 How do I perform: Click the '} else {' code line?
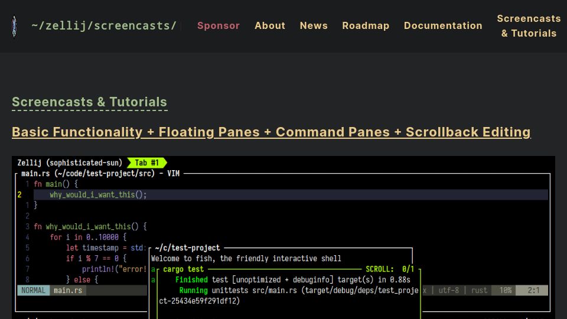(x=82, y=279)
